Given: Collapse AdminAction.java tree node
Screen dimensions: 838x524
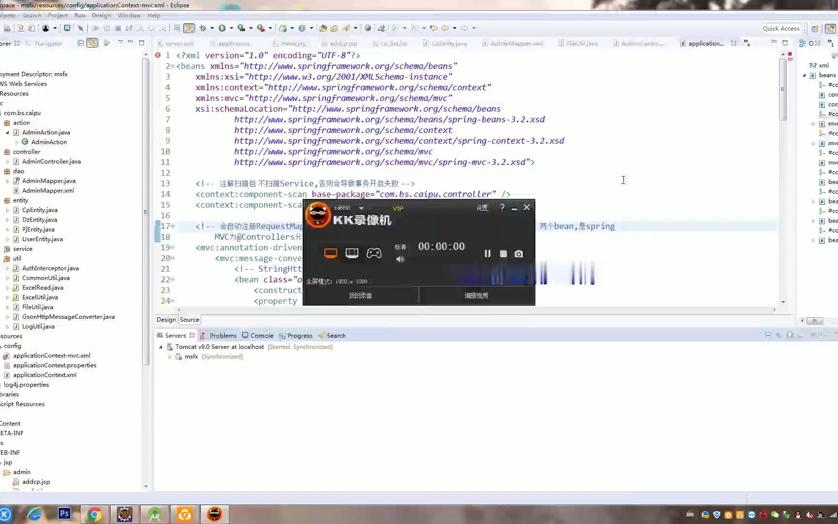Looking at the screenshot, I should (x=7, y=132).
